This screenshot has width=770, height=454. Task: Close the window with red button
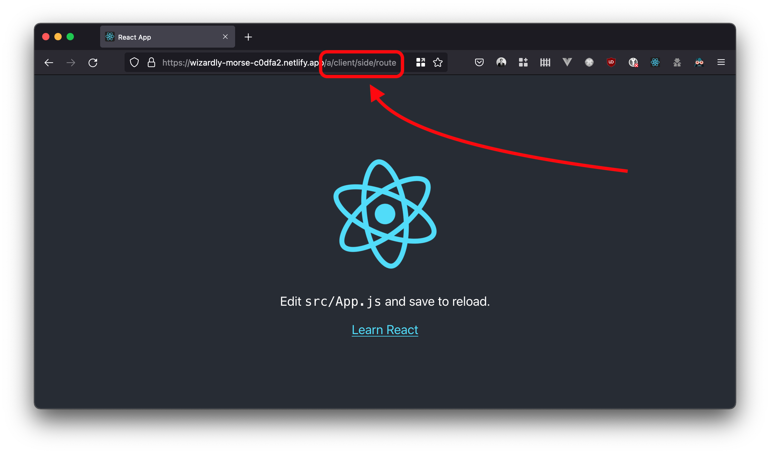coord(46,37)
